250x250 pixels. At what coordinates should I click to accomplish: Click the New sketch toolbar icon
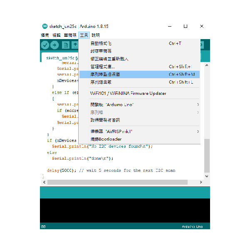tap(65, 45)
